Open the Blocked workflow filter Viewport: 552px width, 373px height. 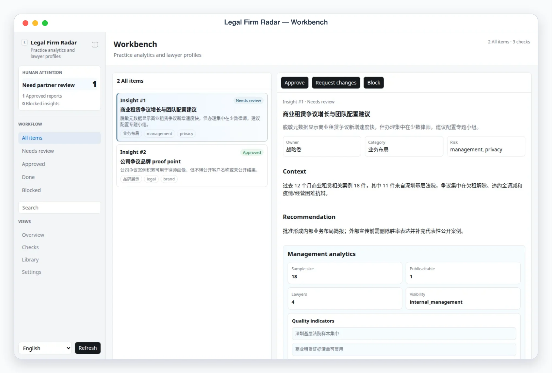tap(59, 190)
